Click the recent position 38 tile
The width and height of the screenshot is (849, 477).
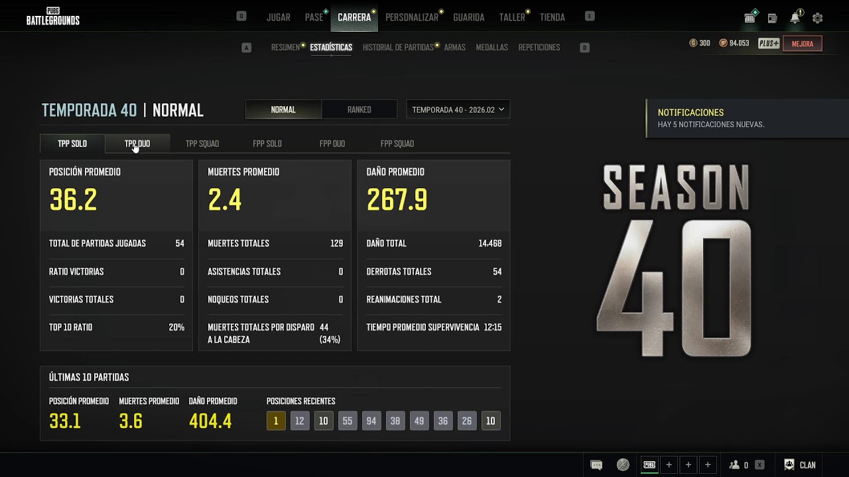tap(395, 421)
